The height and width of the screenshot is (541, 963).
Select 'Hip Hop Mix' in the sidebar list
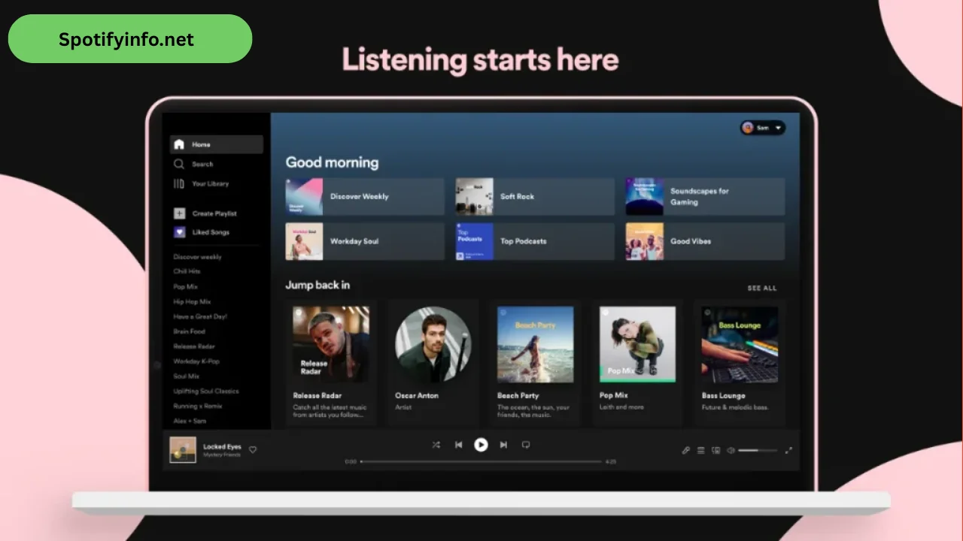[192, 301]
